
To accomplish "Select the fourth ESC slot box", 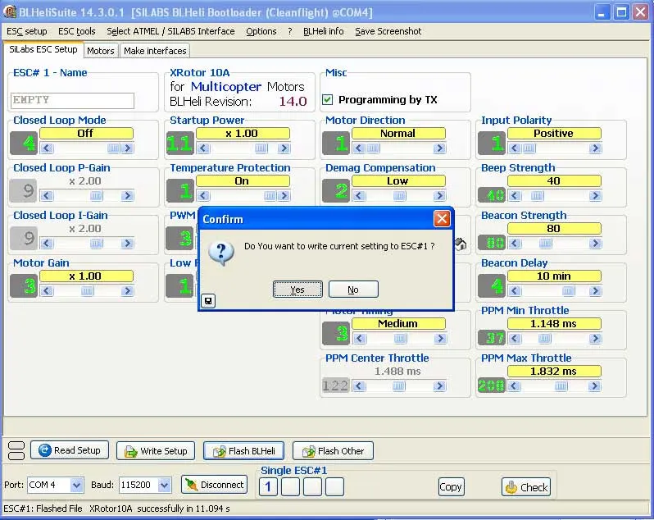I will click(x=334, y=487).
